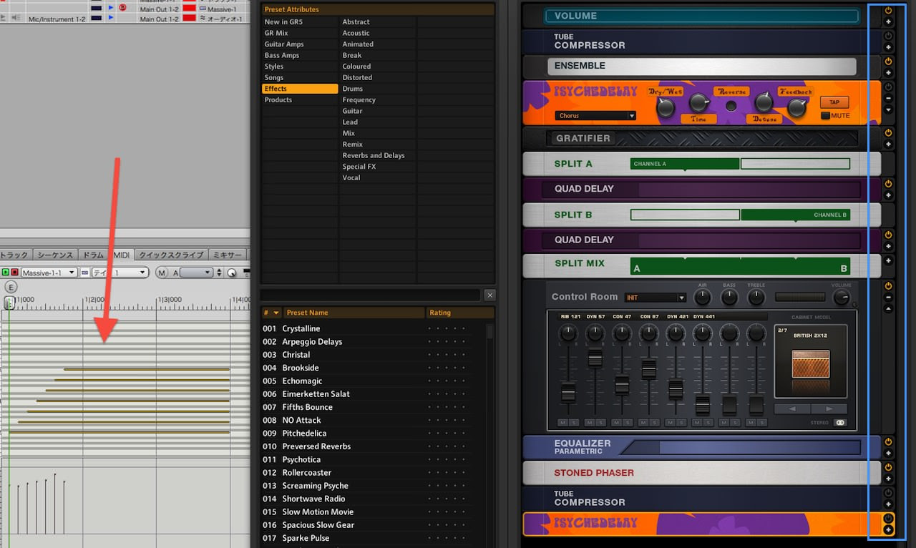Collapse Control Room with its minus icon
Image resolution: width=916 pixels, height=548 pixels.
[x=888, y=298]
